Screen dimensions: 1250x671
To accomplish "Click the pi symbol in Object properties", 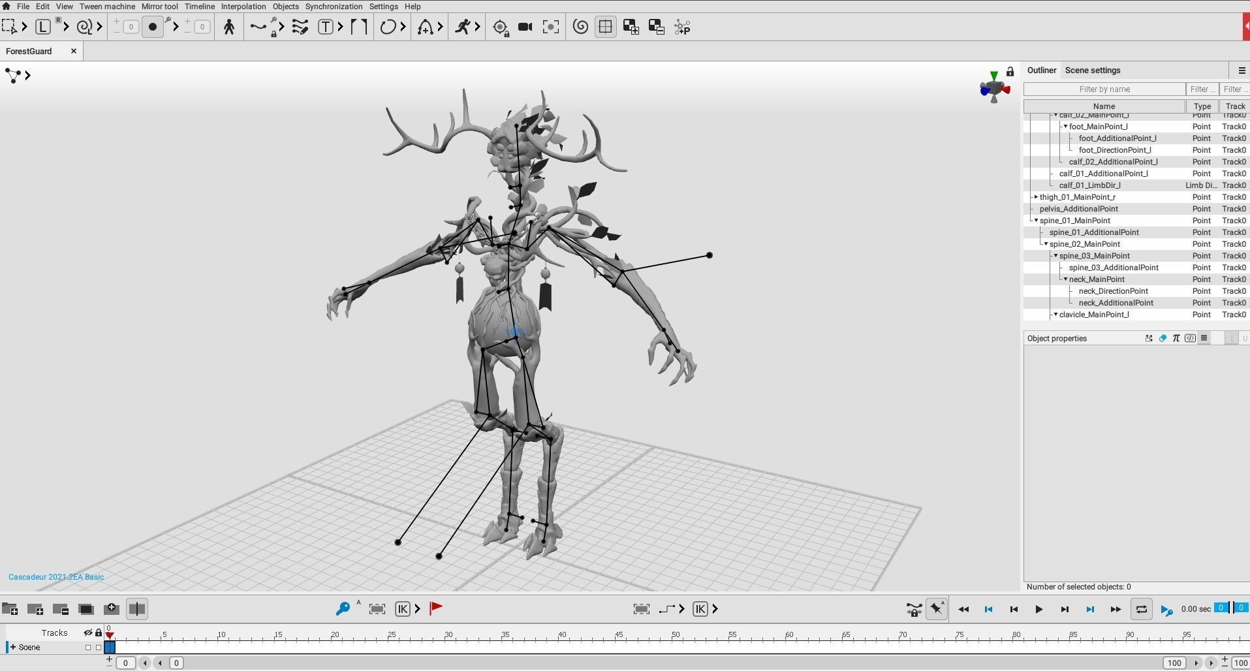I will click(x=1176, y=338).
